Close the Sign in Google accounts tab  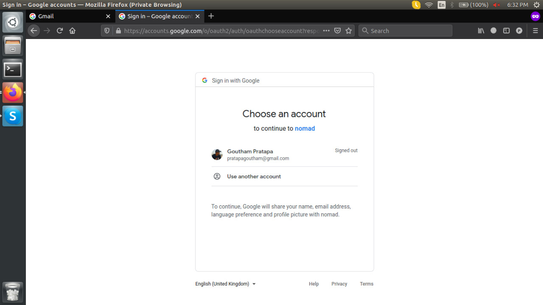(197, 16)
